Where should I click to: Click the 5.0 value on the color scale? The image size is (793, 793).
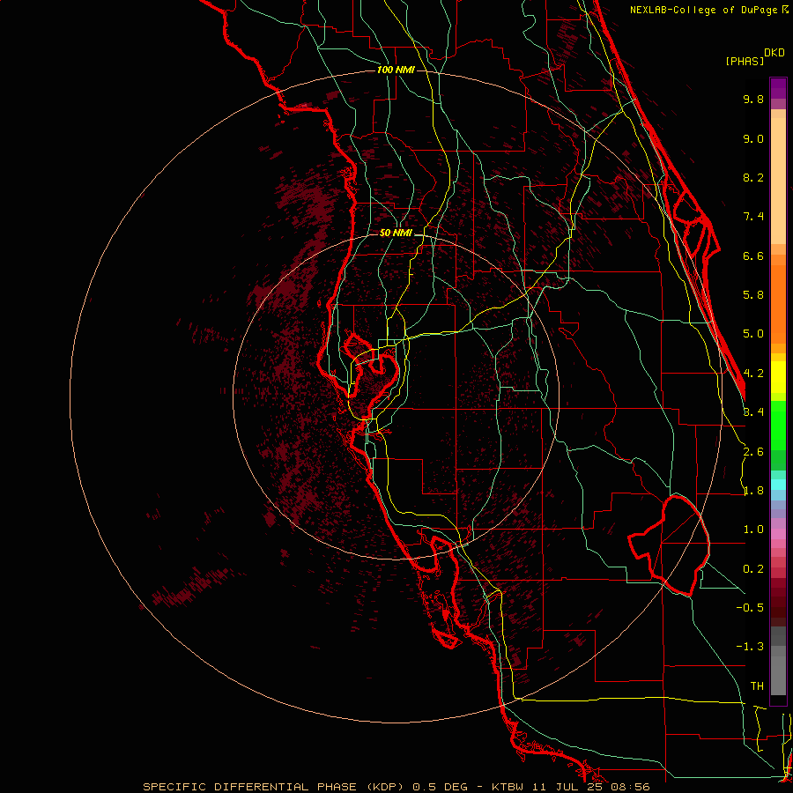(x=753, y=334)
